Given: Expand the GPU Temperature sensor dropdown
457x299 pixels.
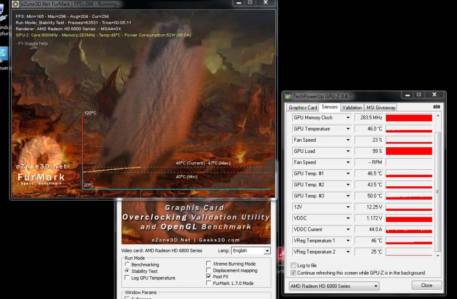Looking at the screenshot, I should pyautogui.click(x=348, y=129).
